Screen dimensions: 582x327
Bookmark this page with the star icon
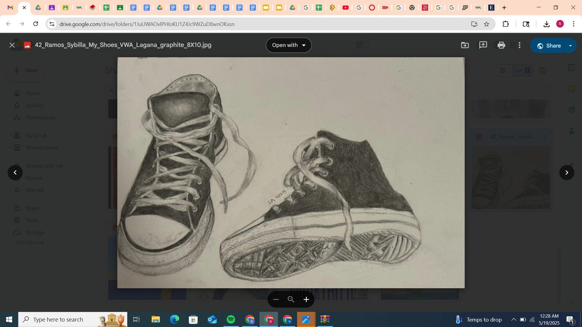487,24
